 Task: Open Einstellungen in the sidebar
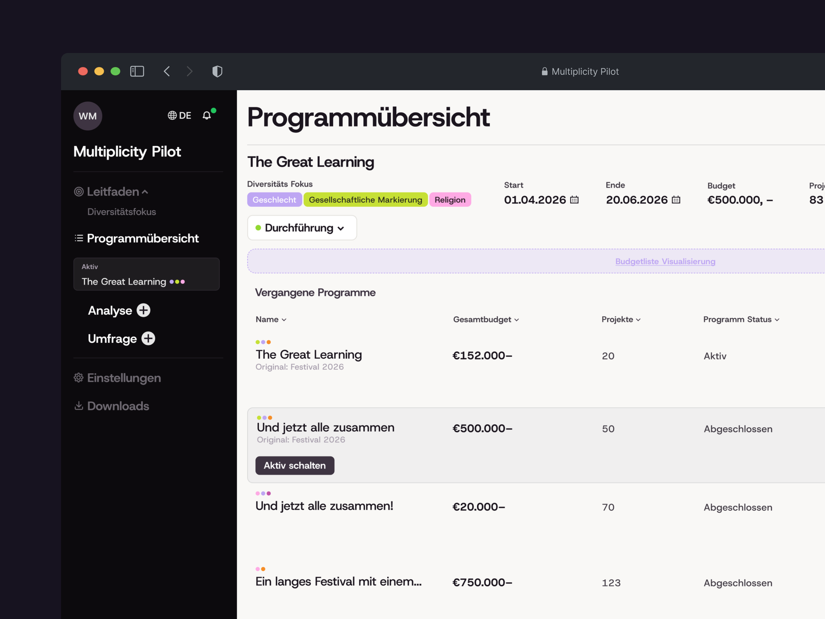coord(124,378)
